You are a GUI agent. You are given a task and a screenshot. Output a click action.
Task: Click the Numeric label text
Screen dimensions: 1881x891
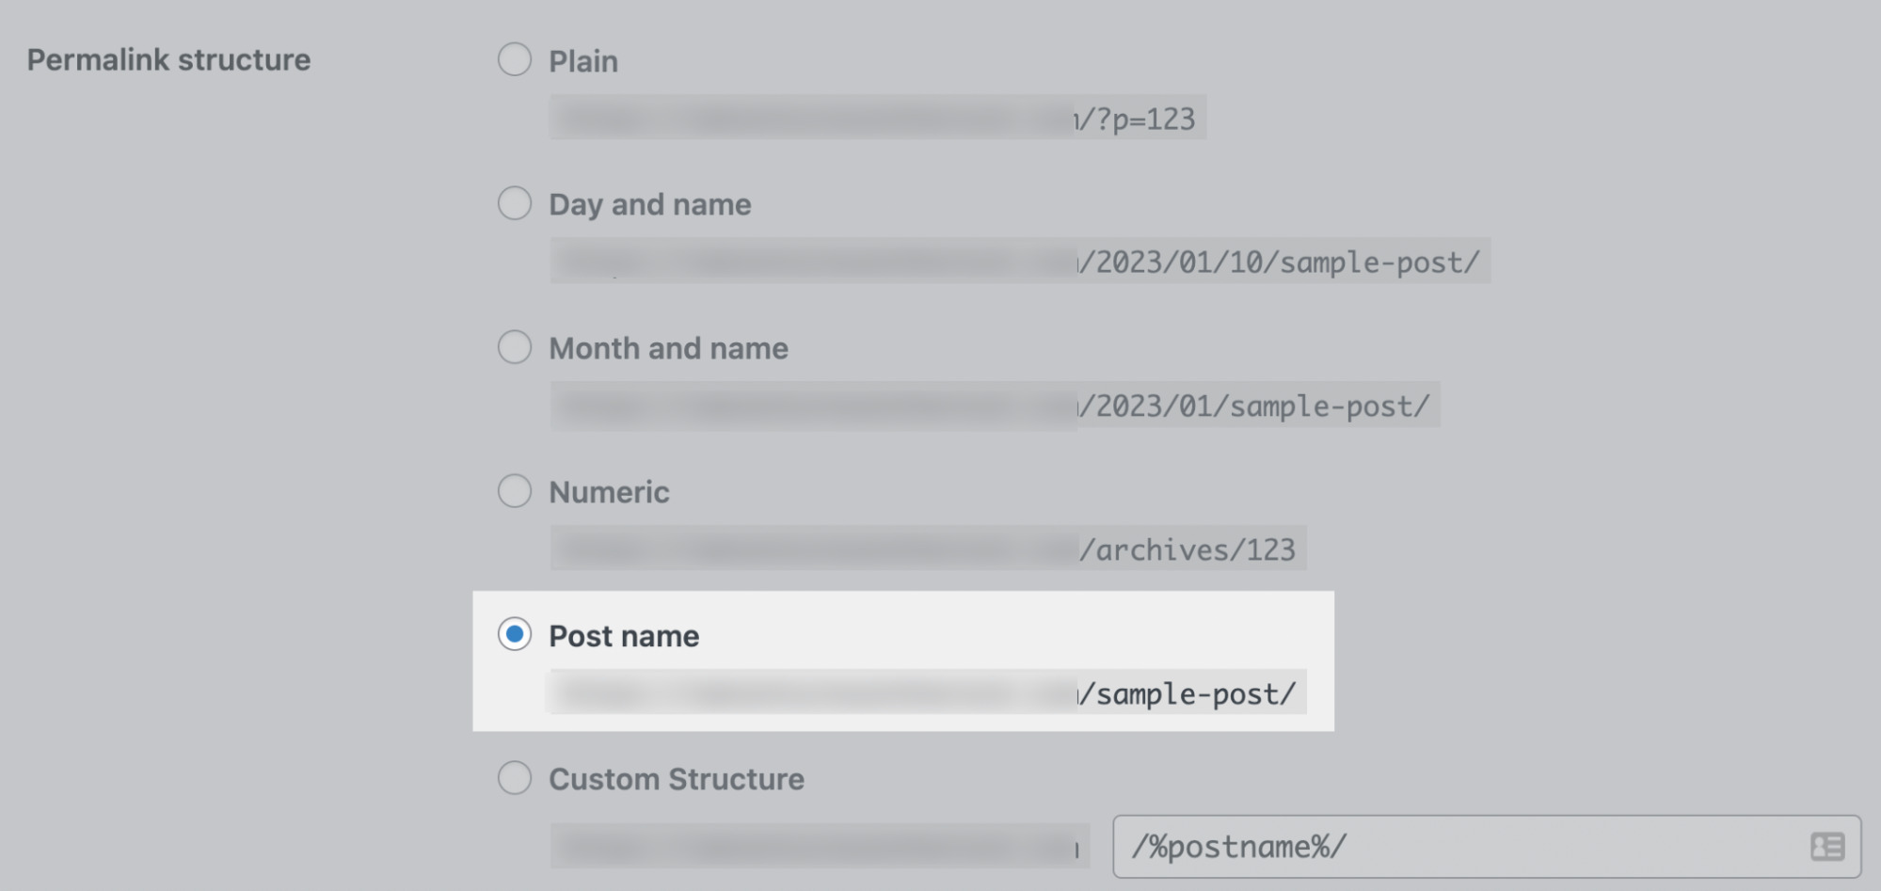pyautogui.click(x=609, y=491)
